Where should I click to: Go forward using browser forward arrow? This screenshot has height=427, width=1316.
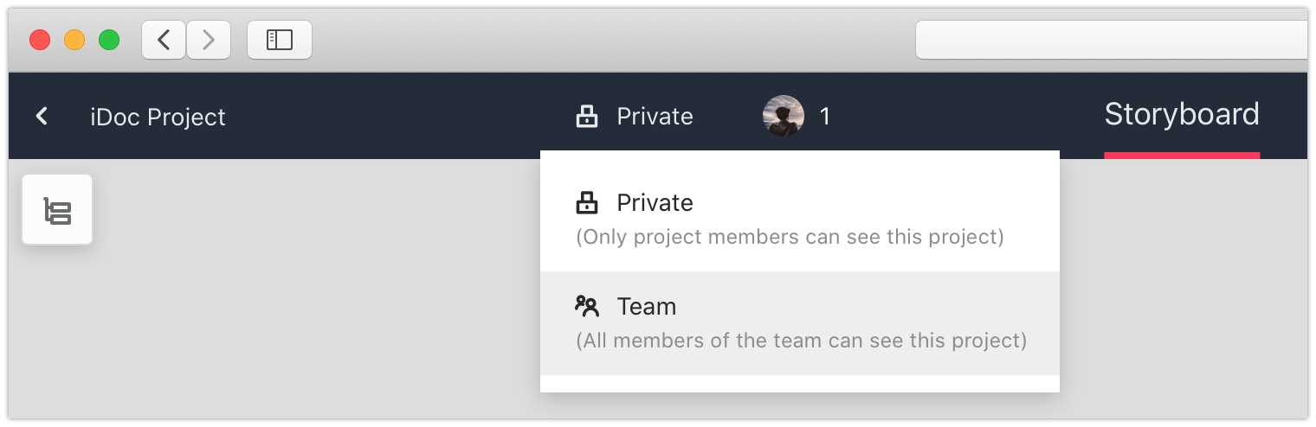point(208,40)
